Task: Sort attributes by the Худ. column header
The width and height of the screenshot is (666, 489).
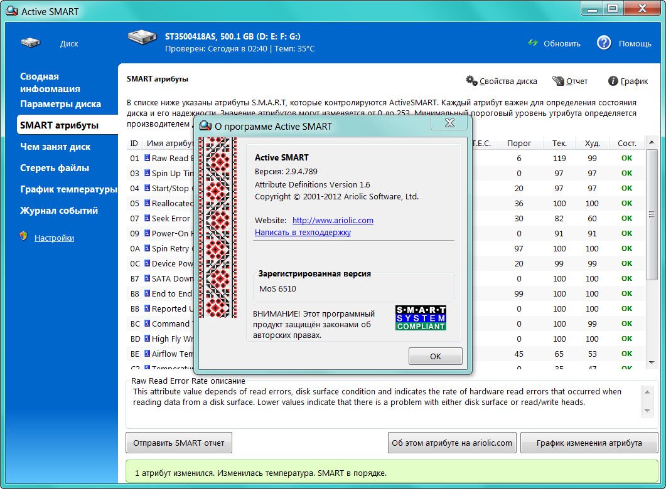Action: [592, 144]
